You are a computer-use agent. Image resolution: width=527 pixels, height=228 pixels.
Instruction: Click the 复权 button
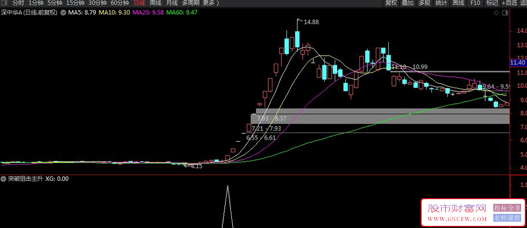tap(391, 3)
